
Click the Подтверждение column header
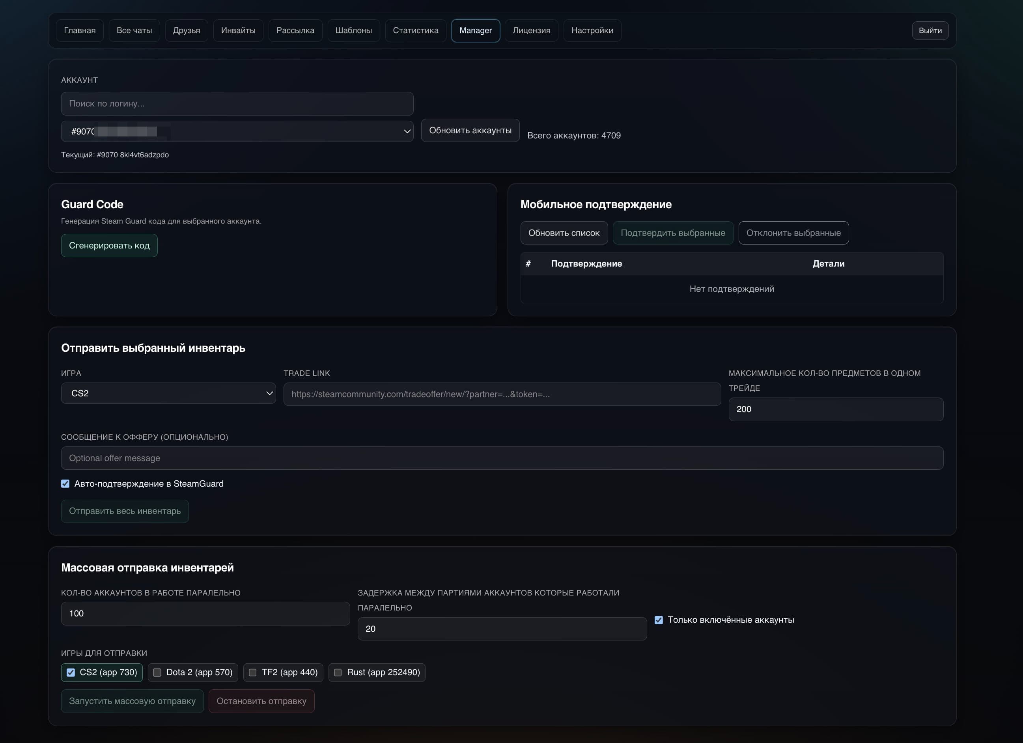click(586, 263)
